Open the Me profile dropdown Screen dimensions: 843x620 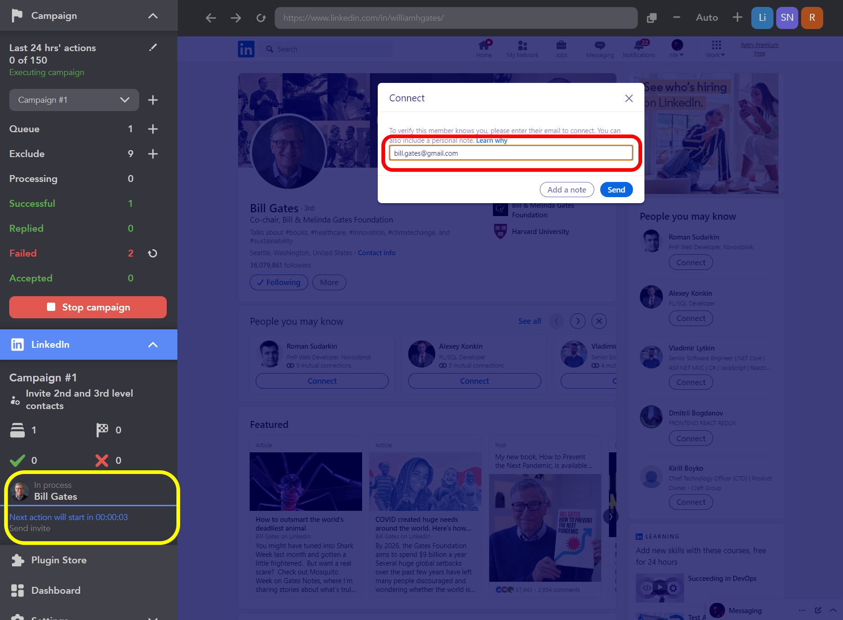[x=677, y=49]
